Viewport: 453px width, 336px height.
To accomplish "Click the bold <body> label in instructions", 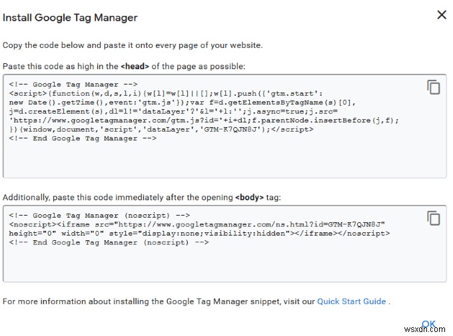I will pos(249,198).
